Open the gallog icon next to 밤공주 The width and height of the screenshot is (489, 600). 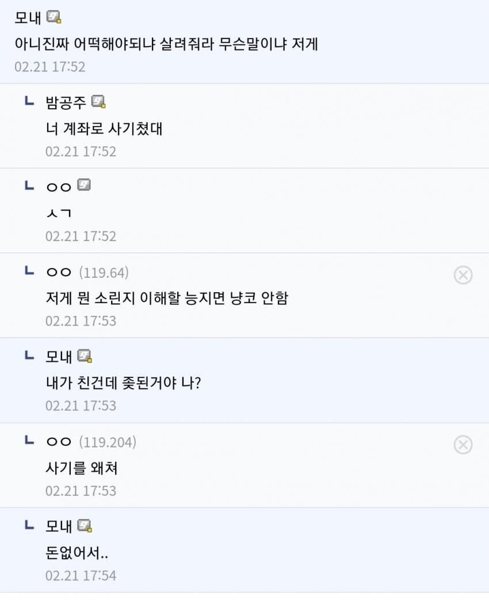[99, 102]
